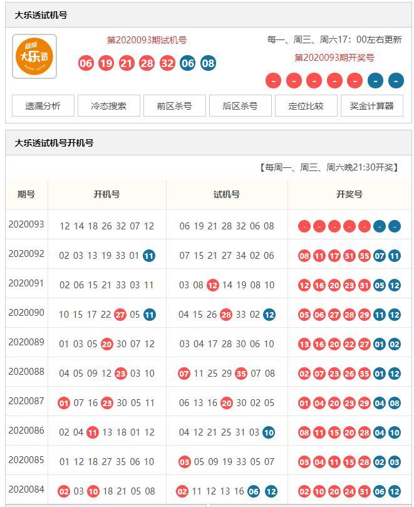Screen dimensions: 414x507
Task: Select issue number 2020091
Action: (26, 283)
